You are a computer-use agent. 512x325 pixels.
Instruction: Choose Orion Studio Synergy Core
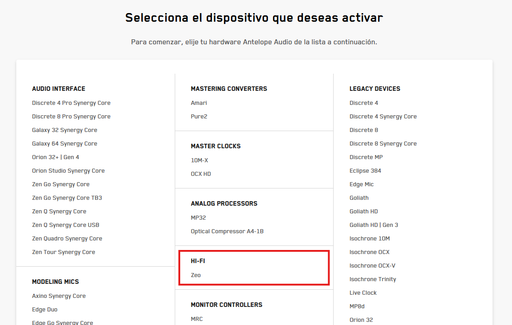68,171
